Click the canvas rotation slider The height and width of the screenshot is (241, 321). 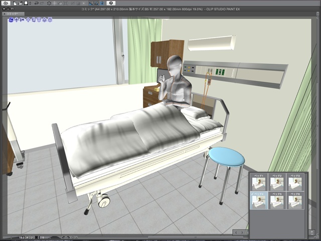55,237
